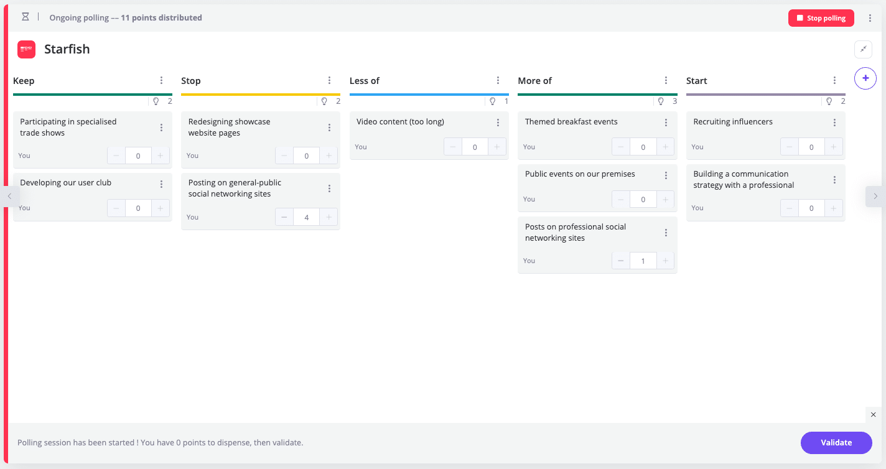Dismiss the polling message bar with X
The width and height of the screenshot is (886, 469).
(873, 414)
